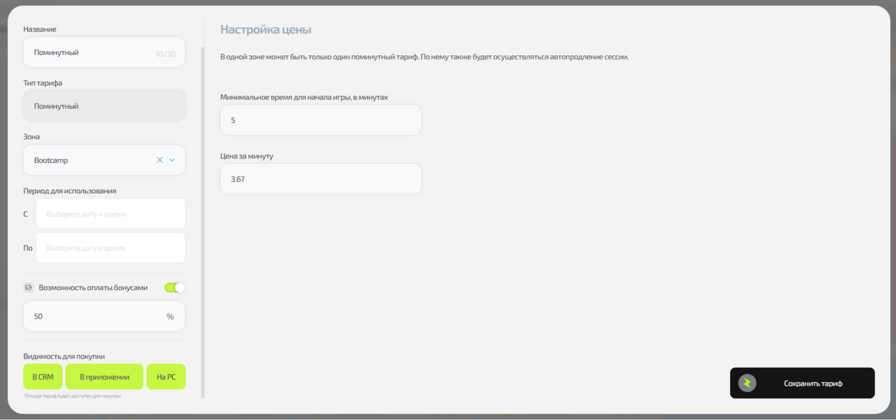Image resolution: width=896 pixels, height=420 pixels.
Task: Click the Цена за минуту input
Action: (x=320, y=179)
